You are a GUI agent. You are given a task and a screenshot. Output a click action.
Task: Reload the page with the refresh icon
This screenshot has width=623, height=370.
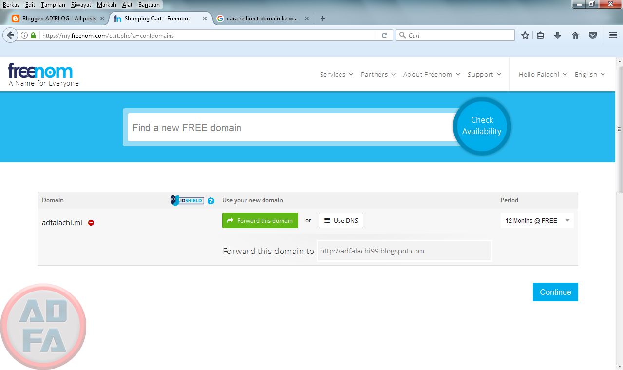point(384,35)
